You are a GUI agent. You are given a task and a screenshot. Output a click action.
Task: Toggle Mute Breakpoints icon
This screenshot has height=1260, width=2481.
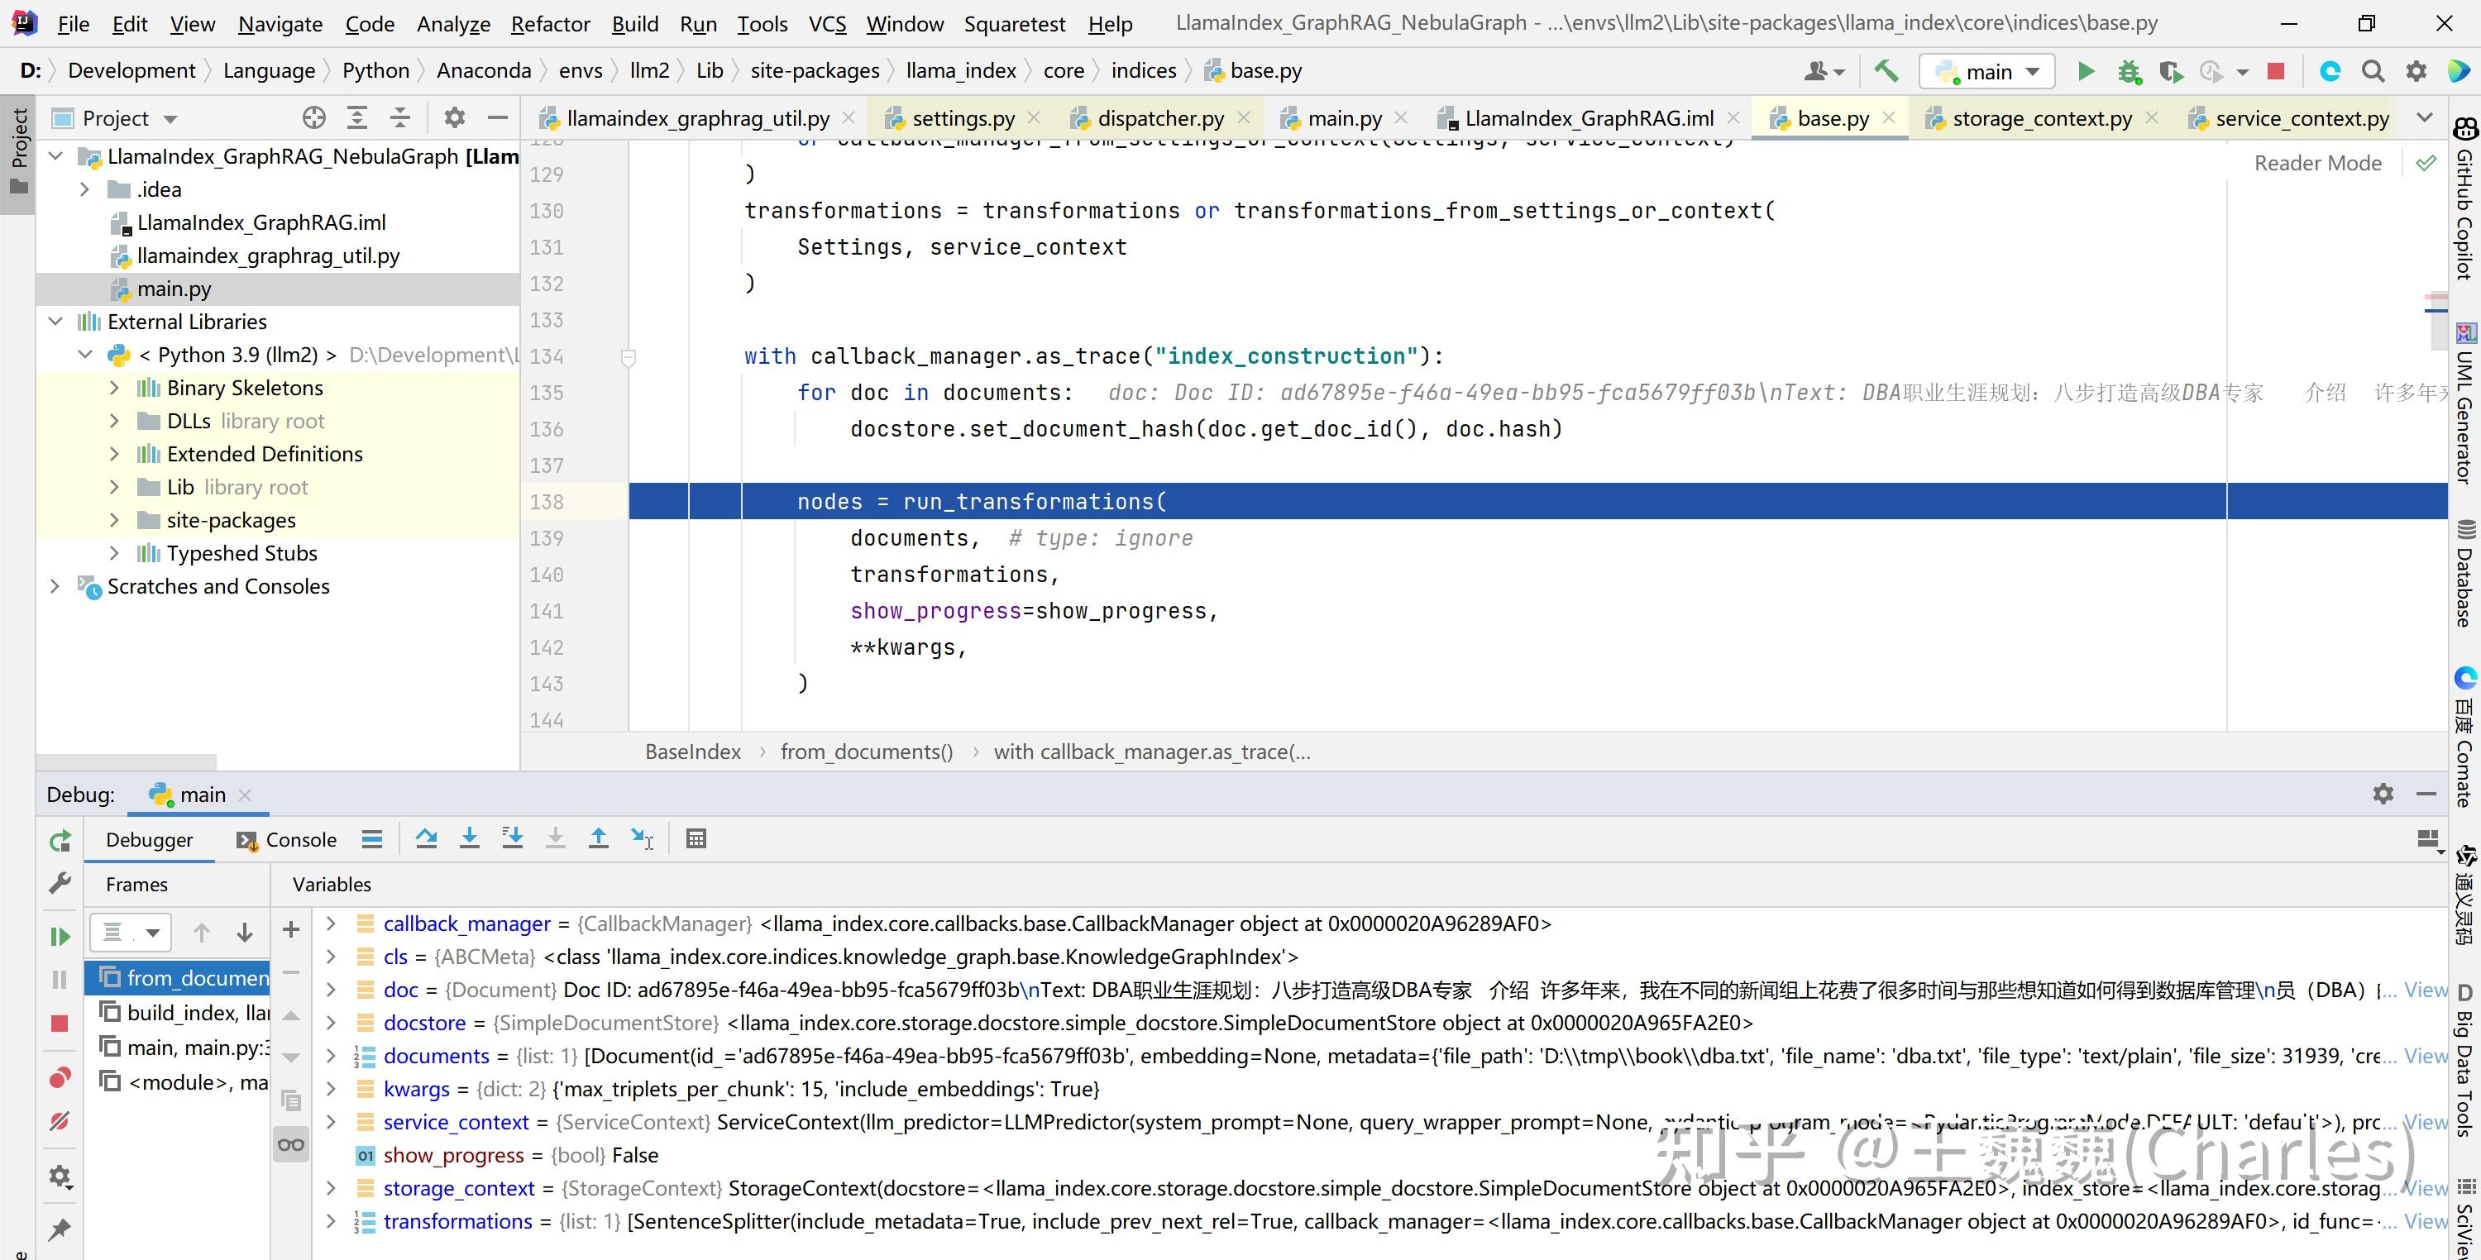click(60, 1121)
